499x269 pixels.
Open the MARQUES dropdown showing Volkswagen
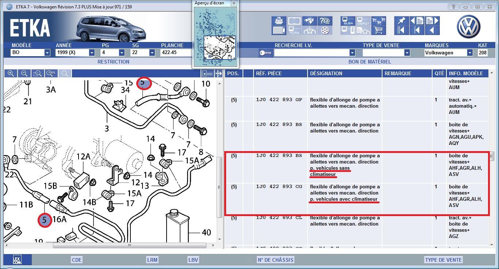click(x=470, y=53)
